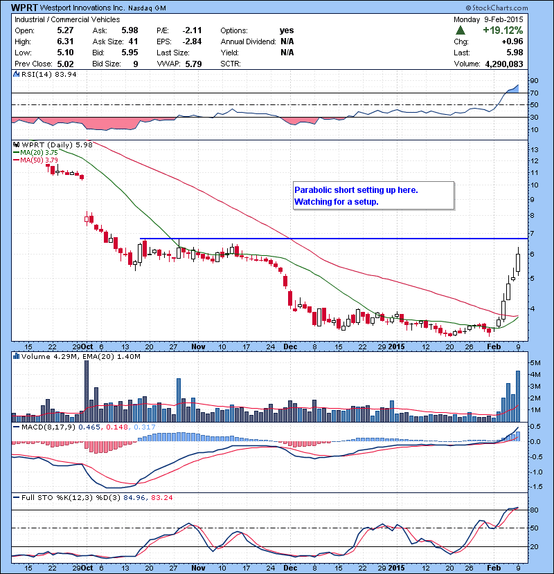Click the Volume 4.29M, EMA(20) 1.40M label
554x574 pixels.
[80, 356]
